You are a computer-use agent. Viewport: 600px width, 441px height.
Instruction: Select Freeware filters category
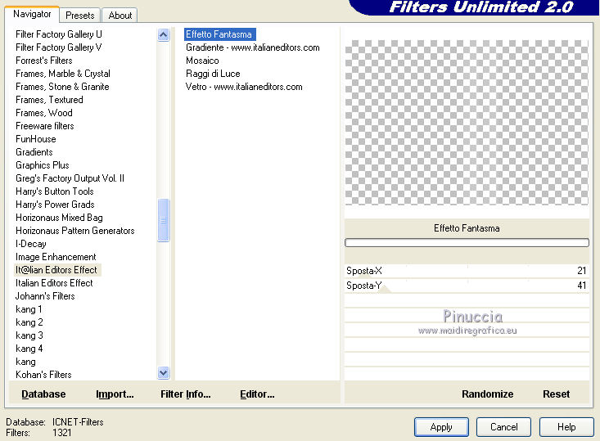pyautogui.click(x=45, y=126)
